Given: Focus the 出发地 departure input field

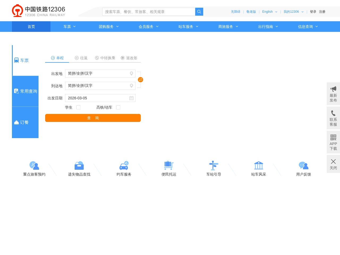Looking at the screenshot, I should pos(97,74).
